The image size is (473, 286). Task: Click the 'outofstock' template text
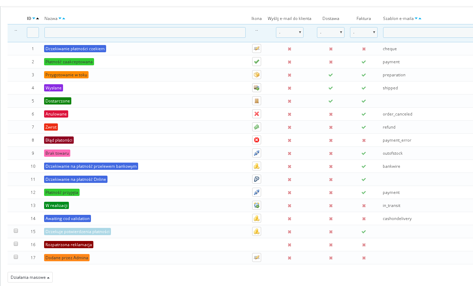[393, 153]
